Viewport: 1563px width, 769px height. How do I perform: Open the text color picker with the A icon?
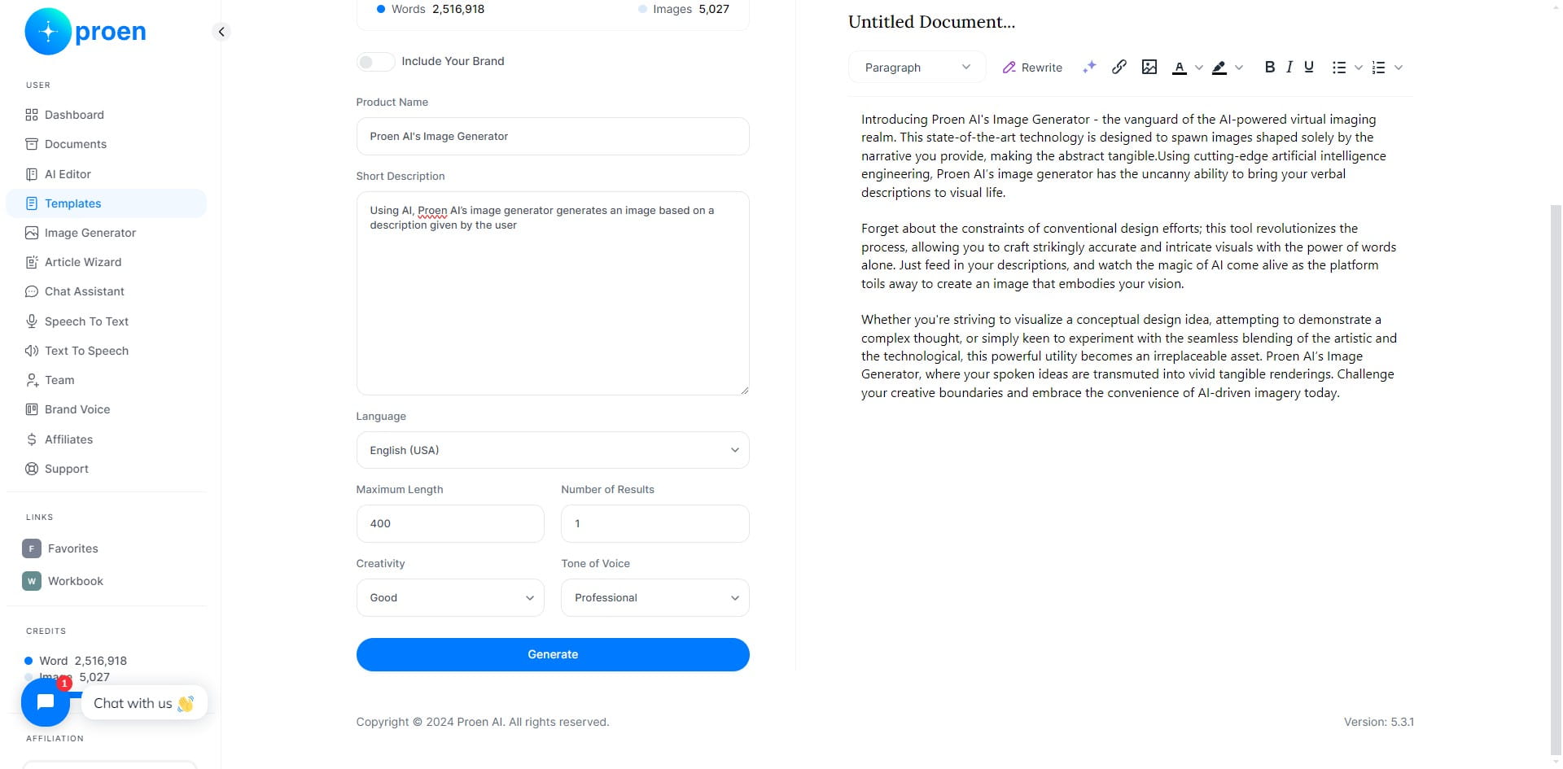(1180, 68)
